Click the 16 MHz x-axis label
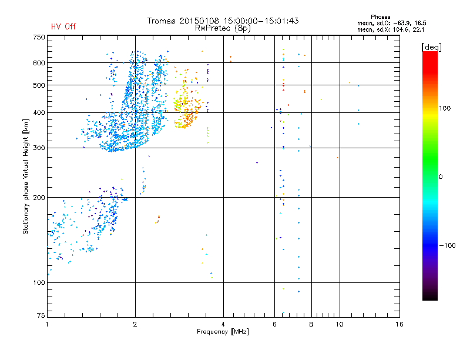470x353 pixels. pyautogui.click(x=399, y=324)
